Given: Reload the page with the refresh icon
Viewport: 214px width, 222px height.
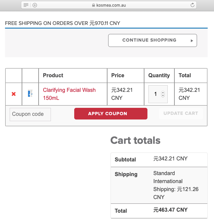Looking at the screenshot, I should point(192,5).
